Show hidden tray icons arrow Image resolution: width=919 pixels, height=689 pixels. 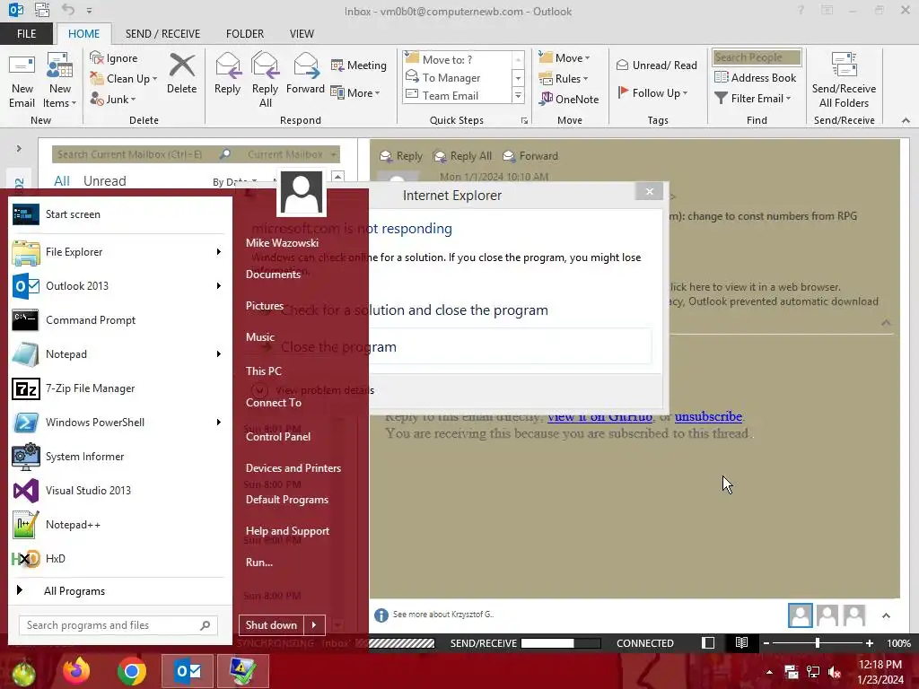(769, 672)
